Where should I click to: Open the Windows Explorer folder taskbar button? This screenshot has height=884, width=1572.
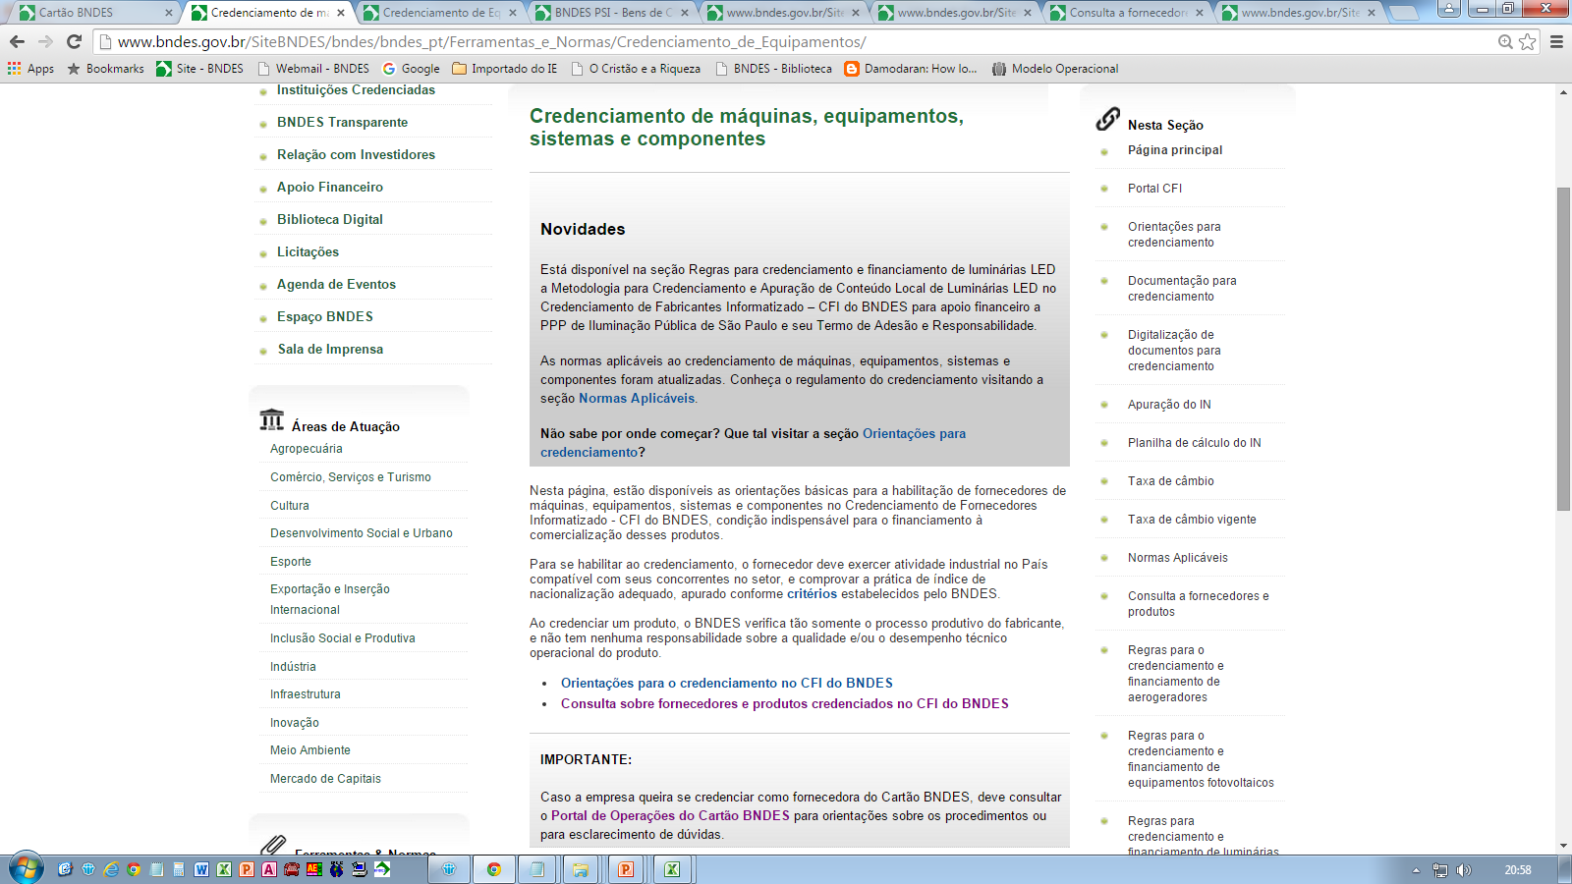pyautogui.click(x=581, y=869)
